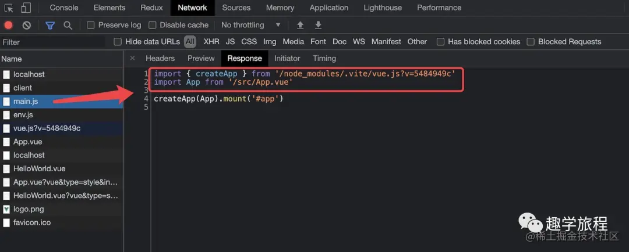629x252 pixels.
Task: Click the createApp(App).mount code line
Action: (218, 98)
